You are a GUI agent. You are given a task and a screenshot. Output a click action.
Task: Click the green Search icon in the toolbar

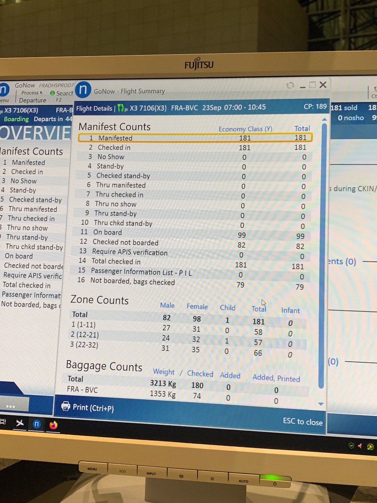tap(52, 93)
